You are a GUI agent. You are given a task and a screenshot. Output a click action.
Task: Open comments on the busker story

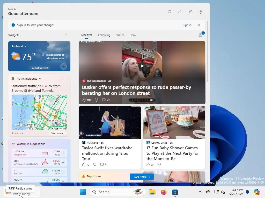point(106,100)
